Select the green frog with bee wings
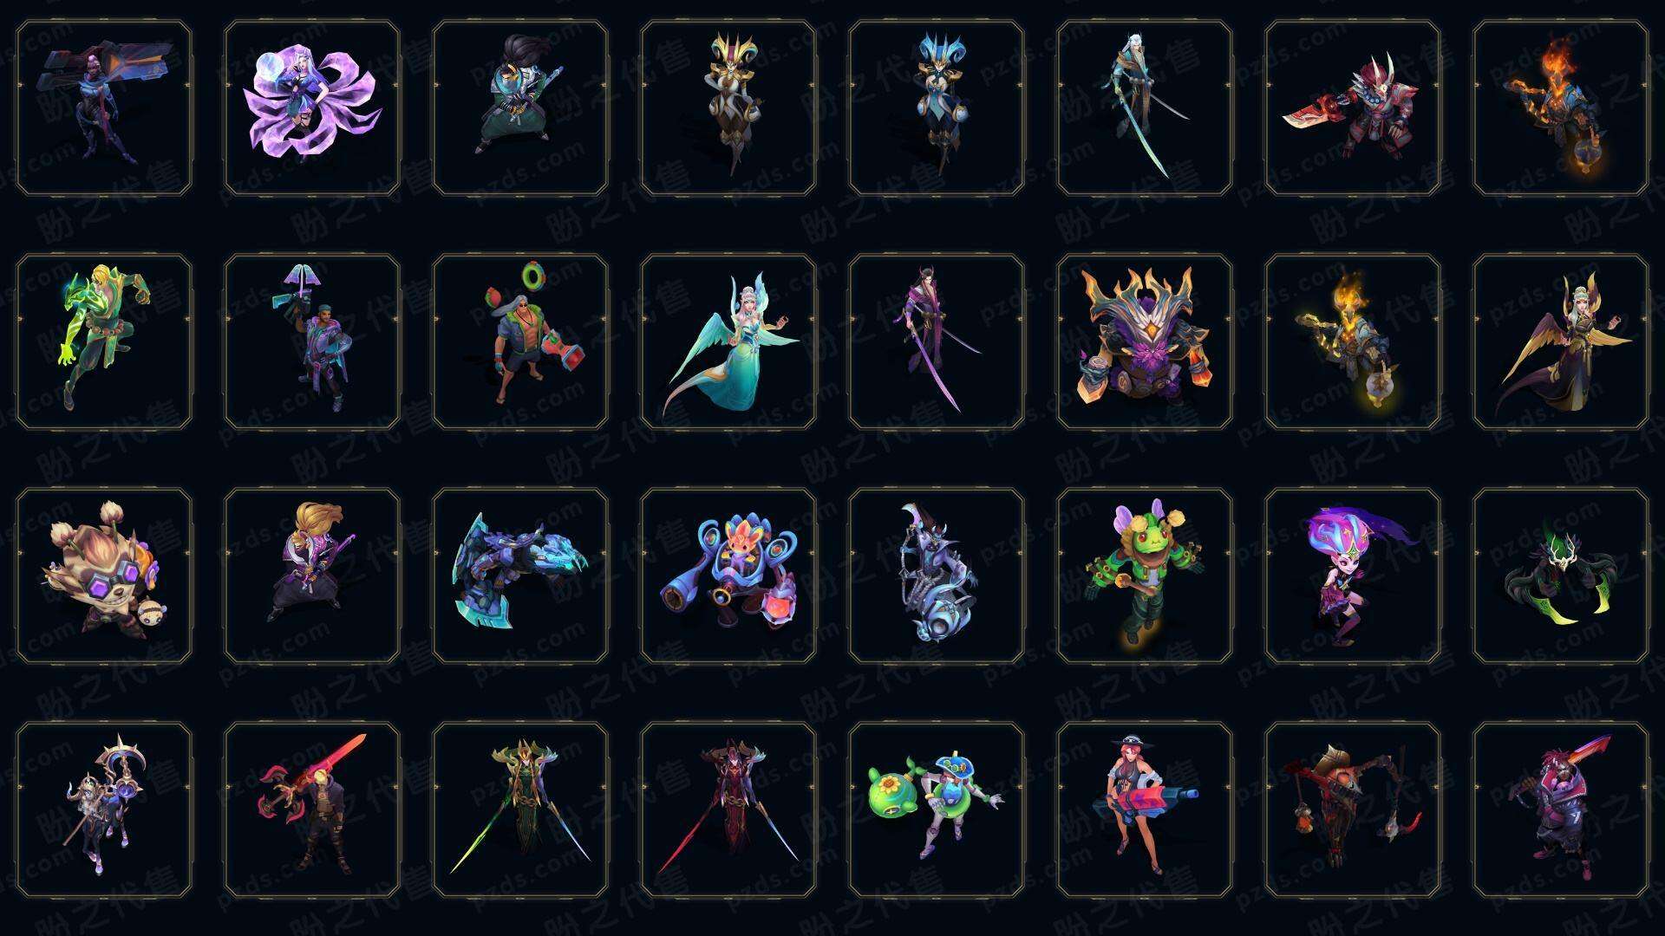 point(1145,575)
